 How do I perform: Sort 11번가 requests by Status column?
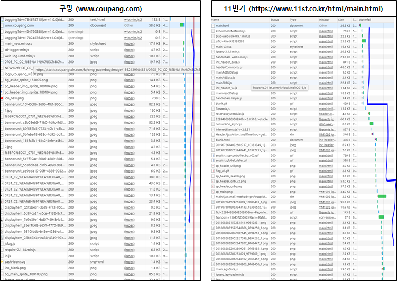click(x=275, y=20)
